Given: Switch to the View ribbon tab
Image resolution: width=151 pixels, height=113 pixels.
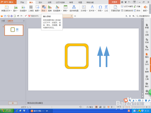Looking at the screenshot, I should point(80,2).
